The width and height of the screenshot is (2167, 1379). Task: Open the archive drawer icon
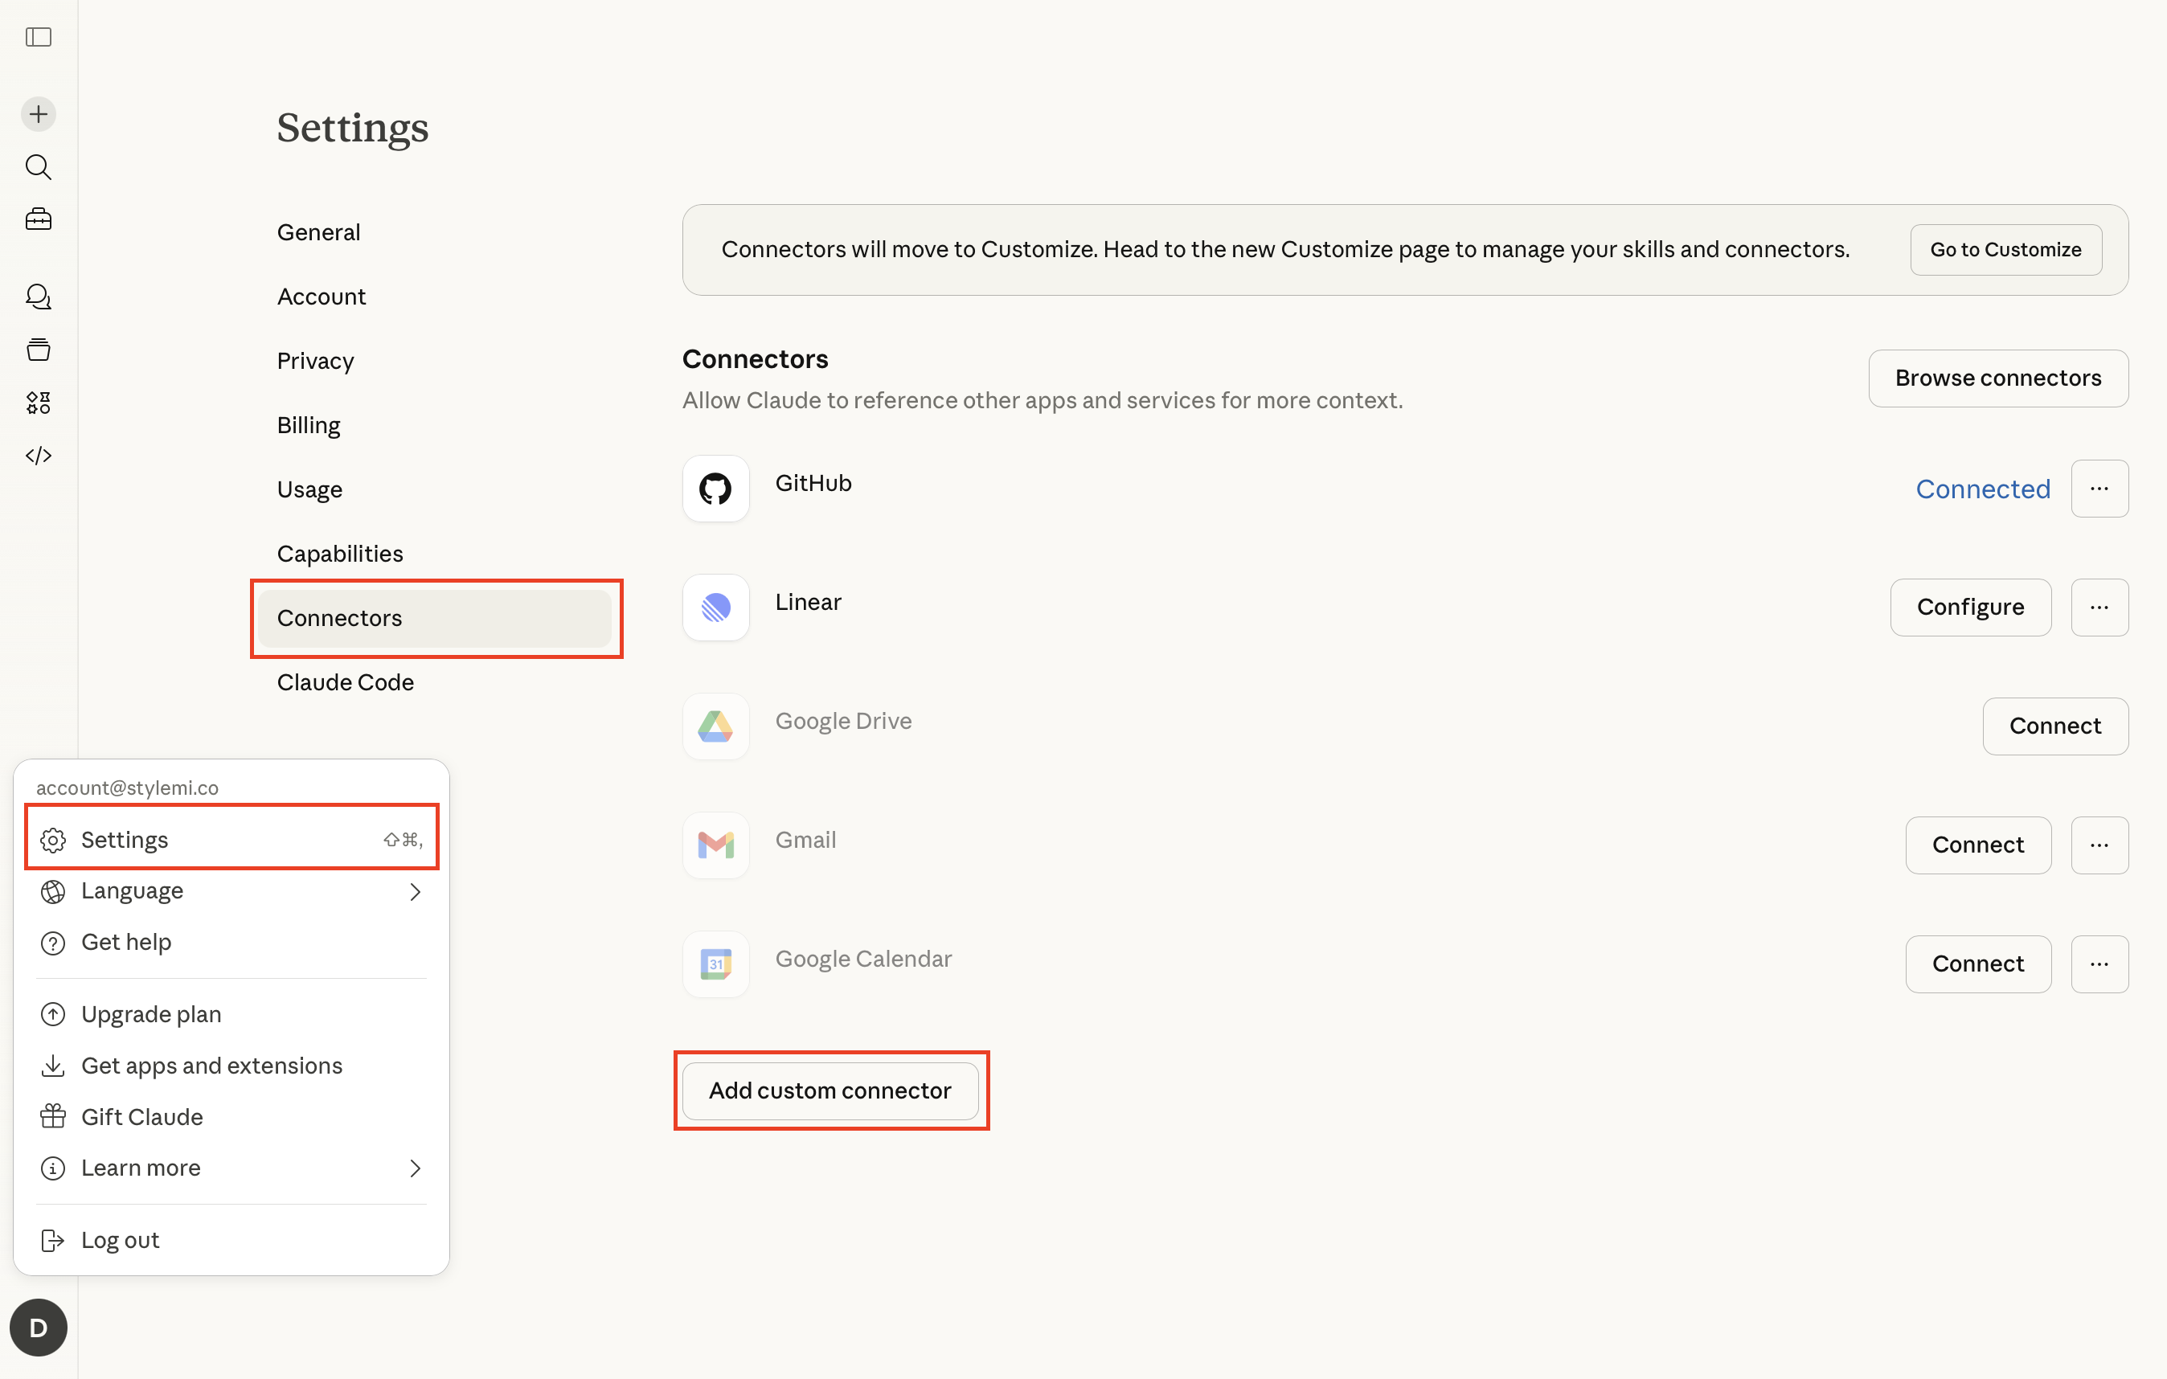(x=38, y=349)
